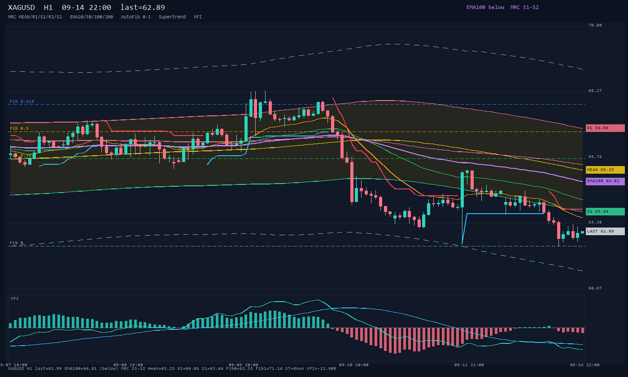Click the yellow MEAN 65.25 price tag
The height and width of the screenshot is (377, 628).
(605, 170)
